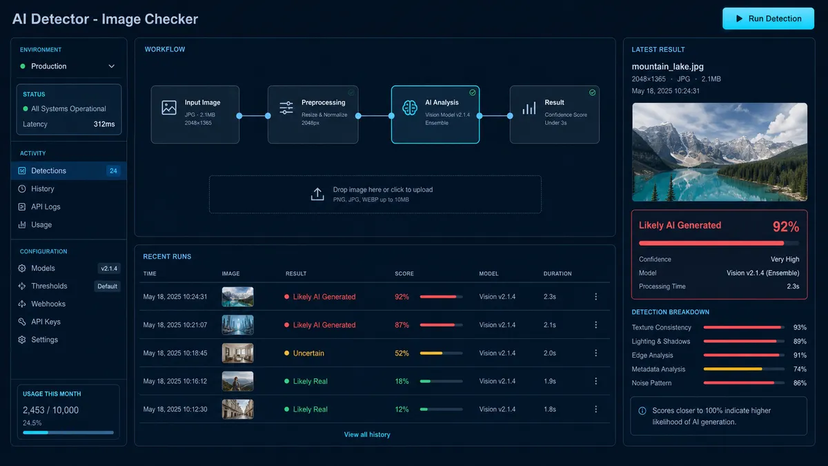Open the mountain lake preview image
Screen dimensions: 828x466
tap(720, 152)
